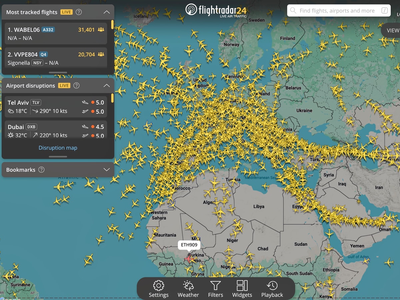Click the 31,401 tracker count
The width and height of the screenshot is (400, 300).
(86, 30)
